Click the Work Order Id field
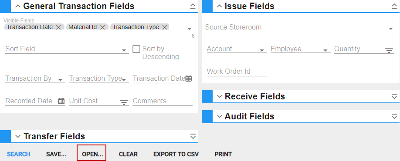 pos(237,72)
